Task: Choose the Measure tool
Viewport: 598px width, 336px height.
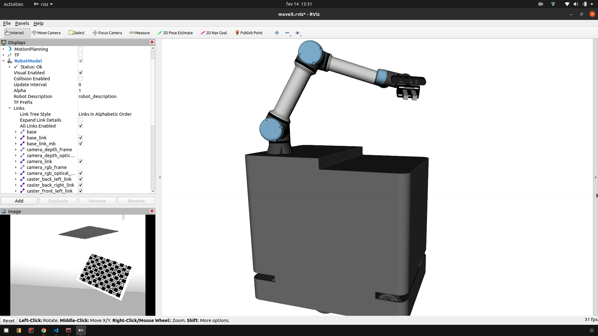Action: tap(140, 33)
